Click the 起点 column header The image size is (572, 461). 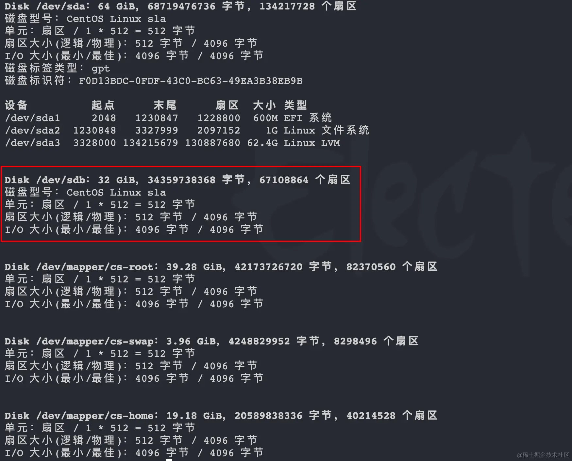[x=103, y=105]
